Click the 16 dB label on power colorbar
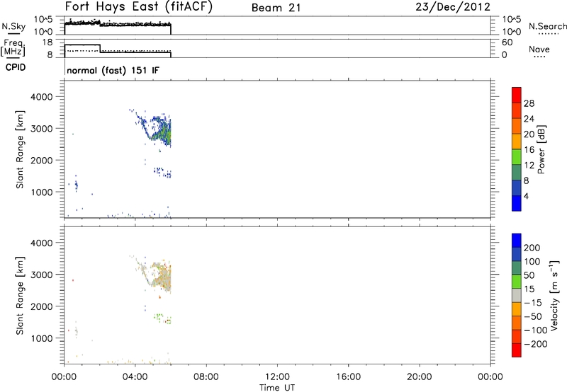 (529, 150)
